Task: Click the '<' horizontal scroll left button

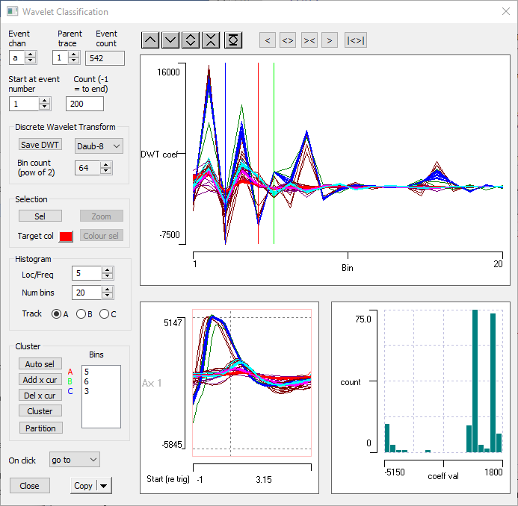Action: click(x=268, y=40)
